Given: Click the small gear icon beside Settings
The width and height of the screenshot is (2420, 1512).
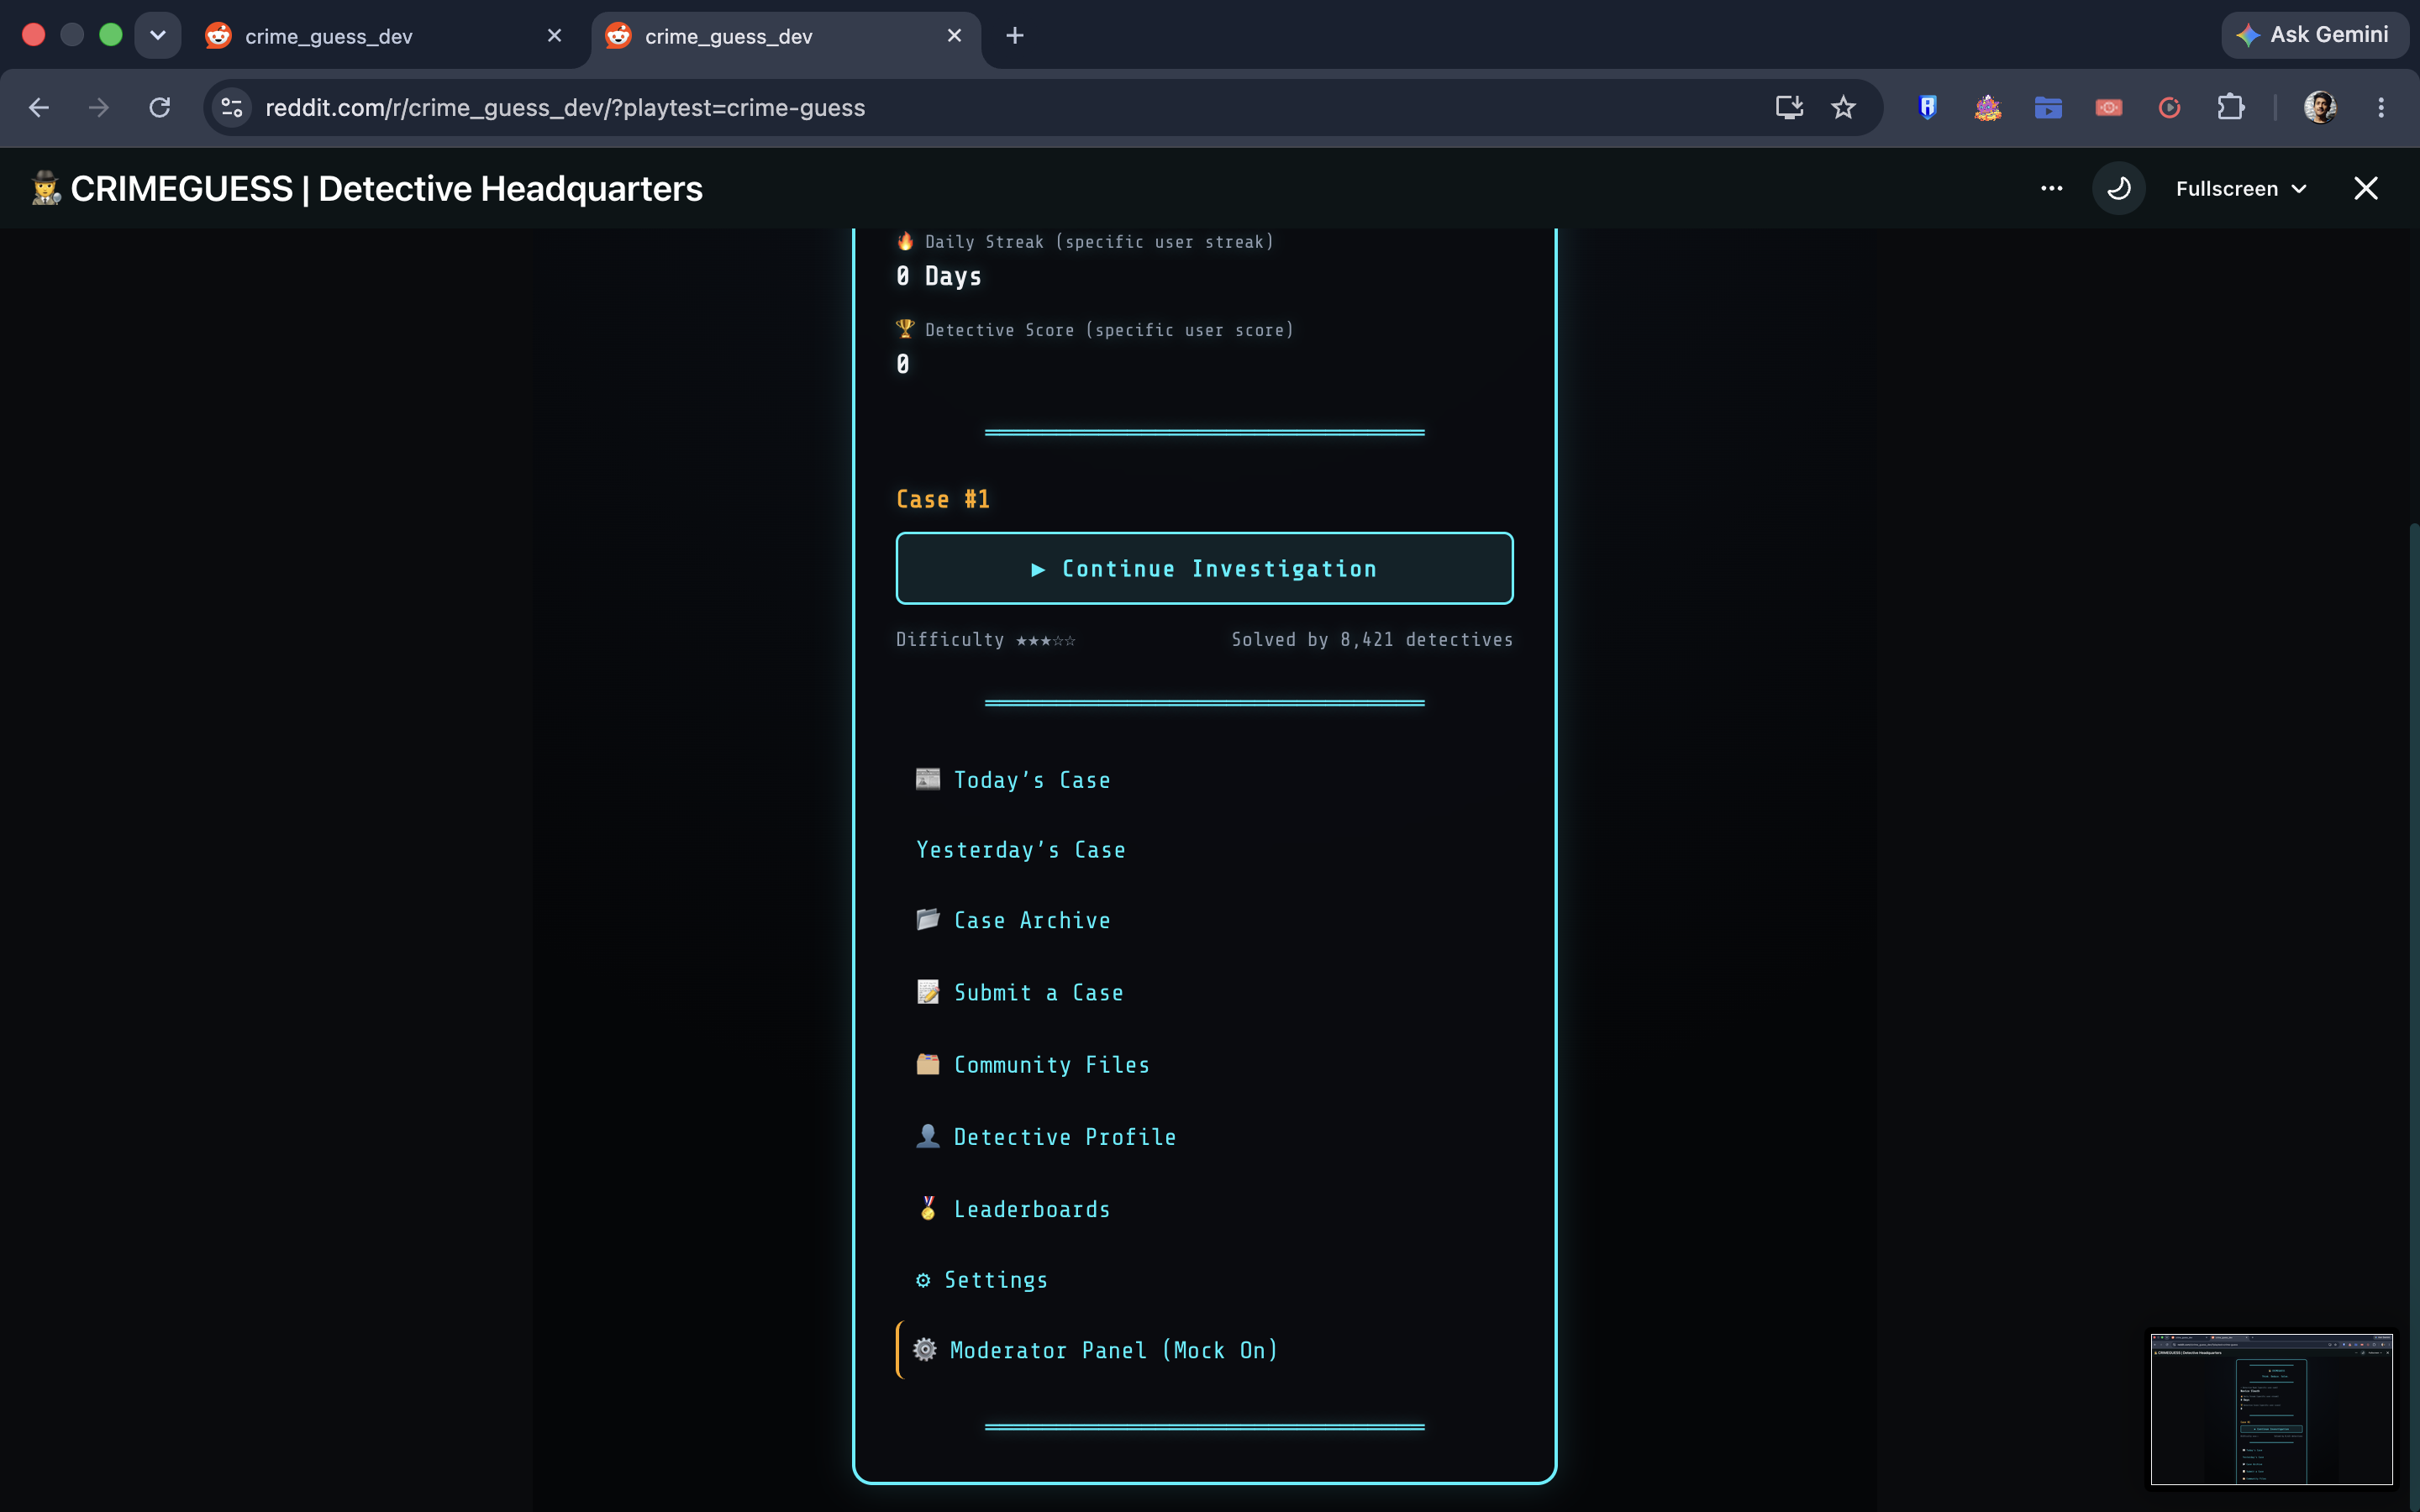Looking at the screenshot, I should (x=923, y=1280).
